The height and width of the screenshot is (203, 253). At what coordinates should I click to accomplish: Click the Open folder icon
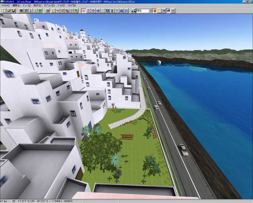9,11
